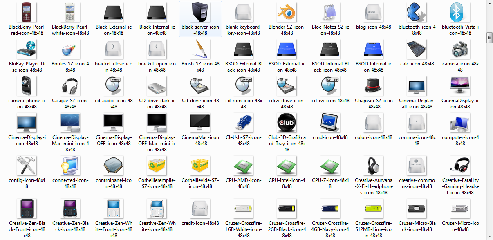Select the Cruzer-Crossfire-1GB-White USB icon
Image resolution: width=493 pixels, height=240 pixels.
pyautogui.click(x=244, y=209)
